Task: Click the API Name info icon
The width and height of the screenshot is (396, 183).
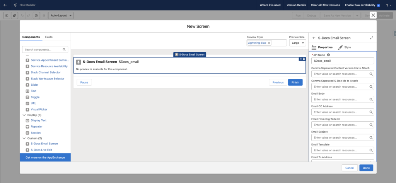Action: click(328, 55)
